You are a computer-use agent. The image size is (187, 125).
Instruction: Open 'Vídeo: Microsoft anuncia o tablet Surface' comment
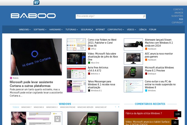point(147,123)
